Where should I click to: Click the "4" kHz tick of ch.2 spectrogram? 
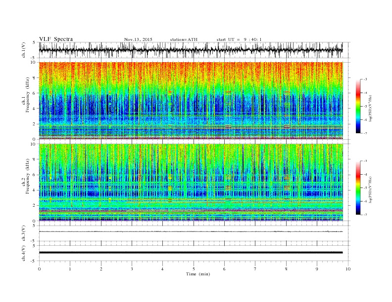[35, 190]
